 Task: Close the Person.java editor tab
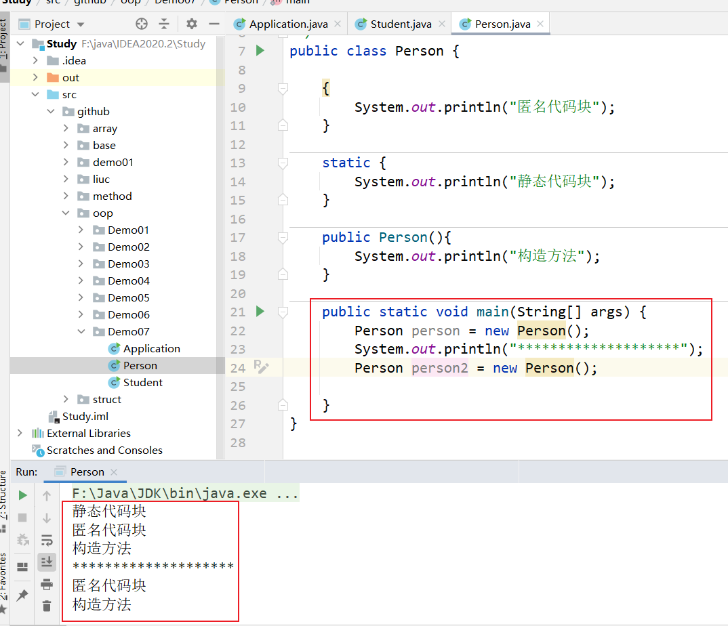pos(540,24)
